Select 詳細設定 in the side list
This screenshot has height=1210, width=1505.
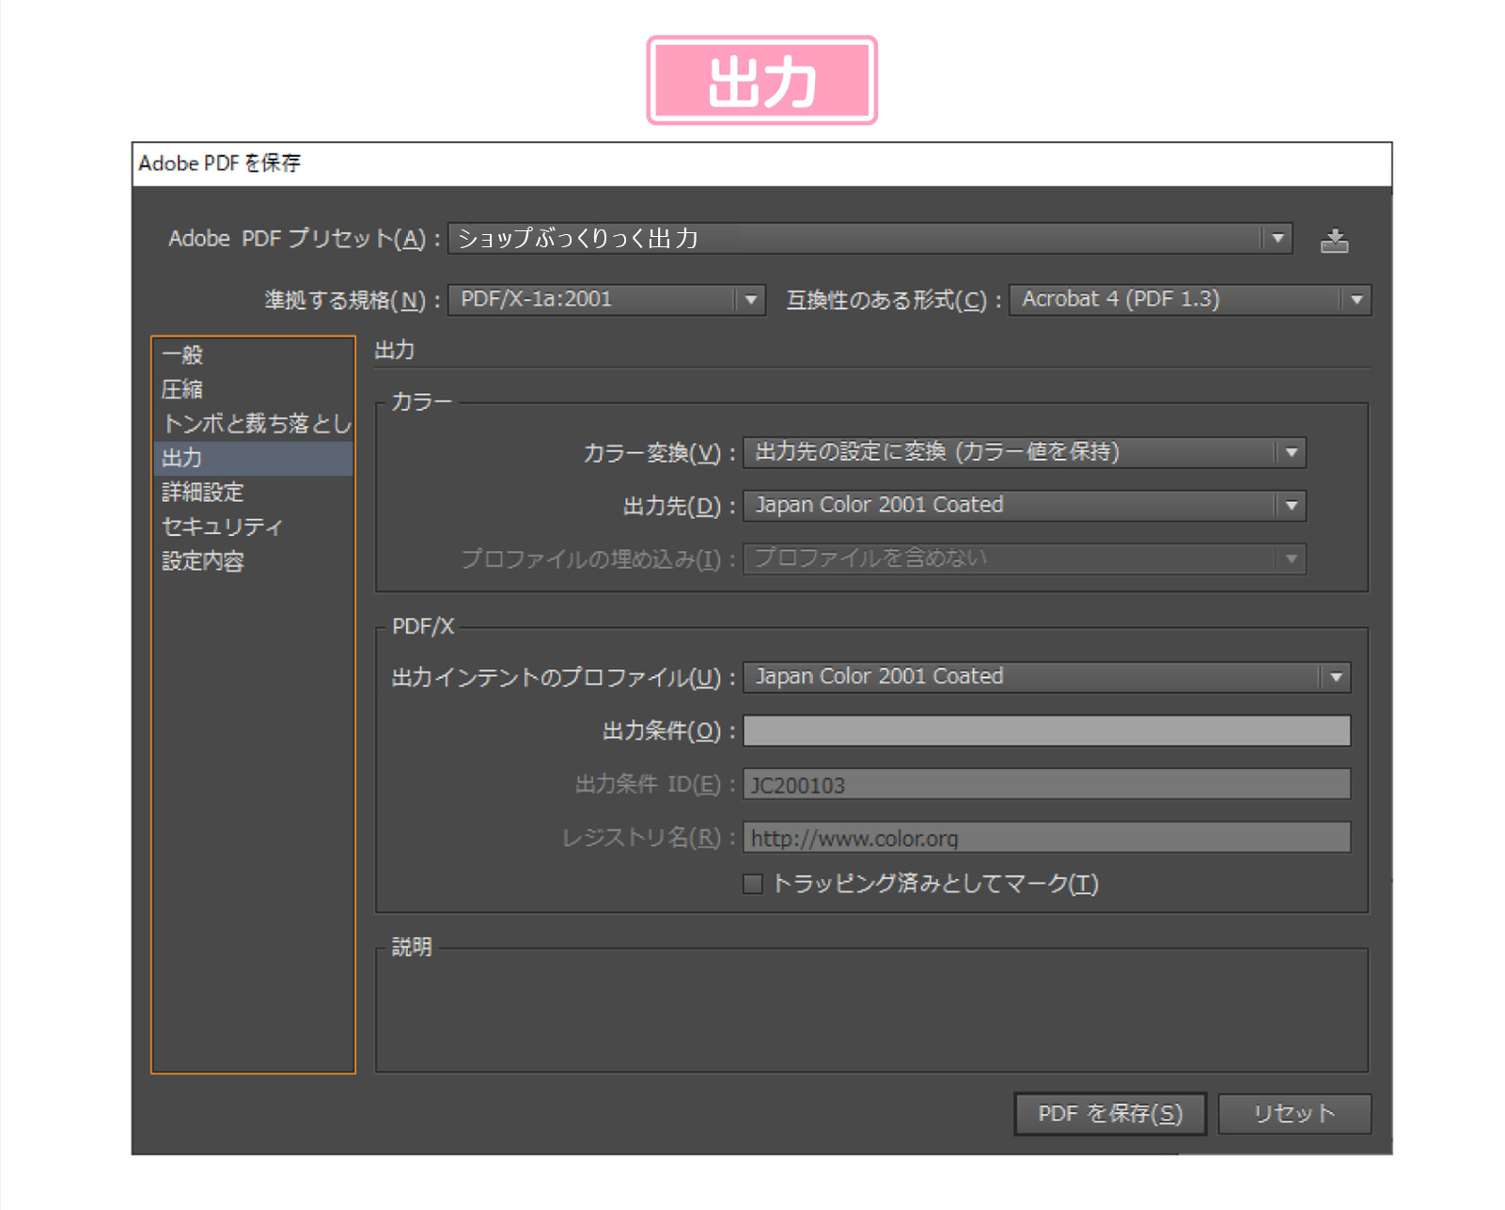tap(253, 493)
